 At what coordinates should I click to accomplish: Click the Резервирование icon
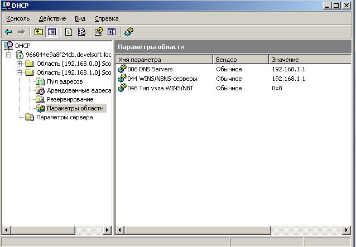(x=40, y=99)
